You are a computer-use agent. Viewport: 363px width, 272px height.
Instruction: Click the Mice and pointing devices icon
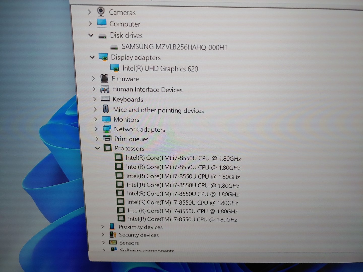click(106, 109)
